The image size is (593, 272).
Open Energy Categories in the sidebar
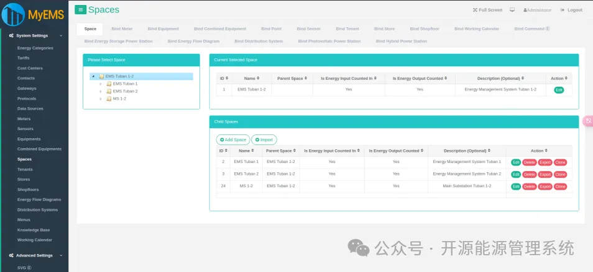tap(35, 48)
